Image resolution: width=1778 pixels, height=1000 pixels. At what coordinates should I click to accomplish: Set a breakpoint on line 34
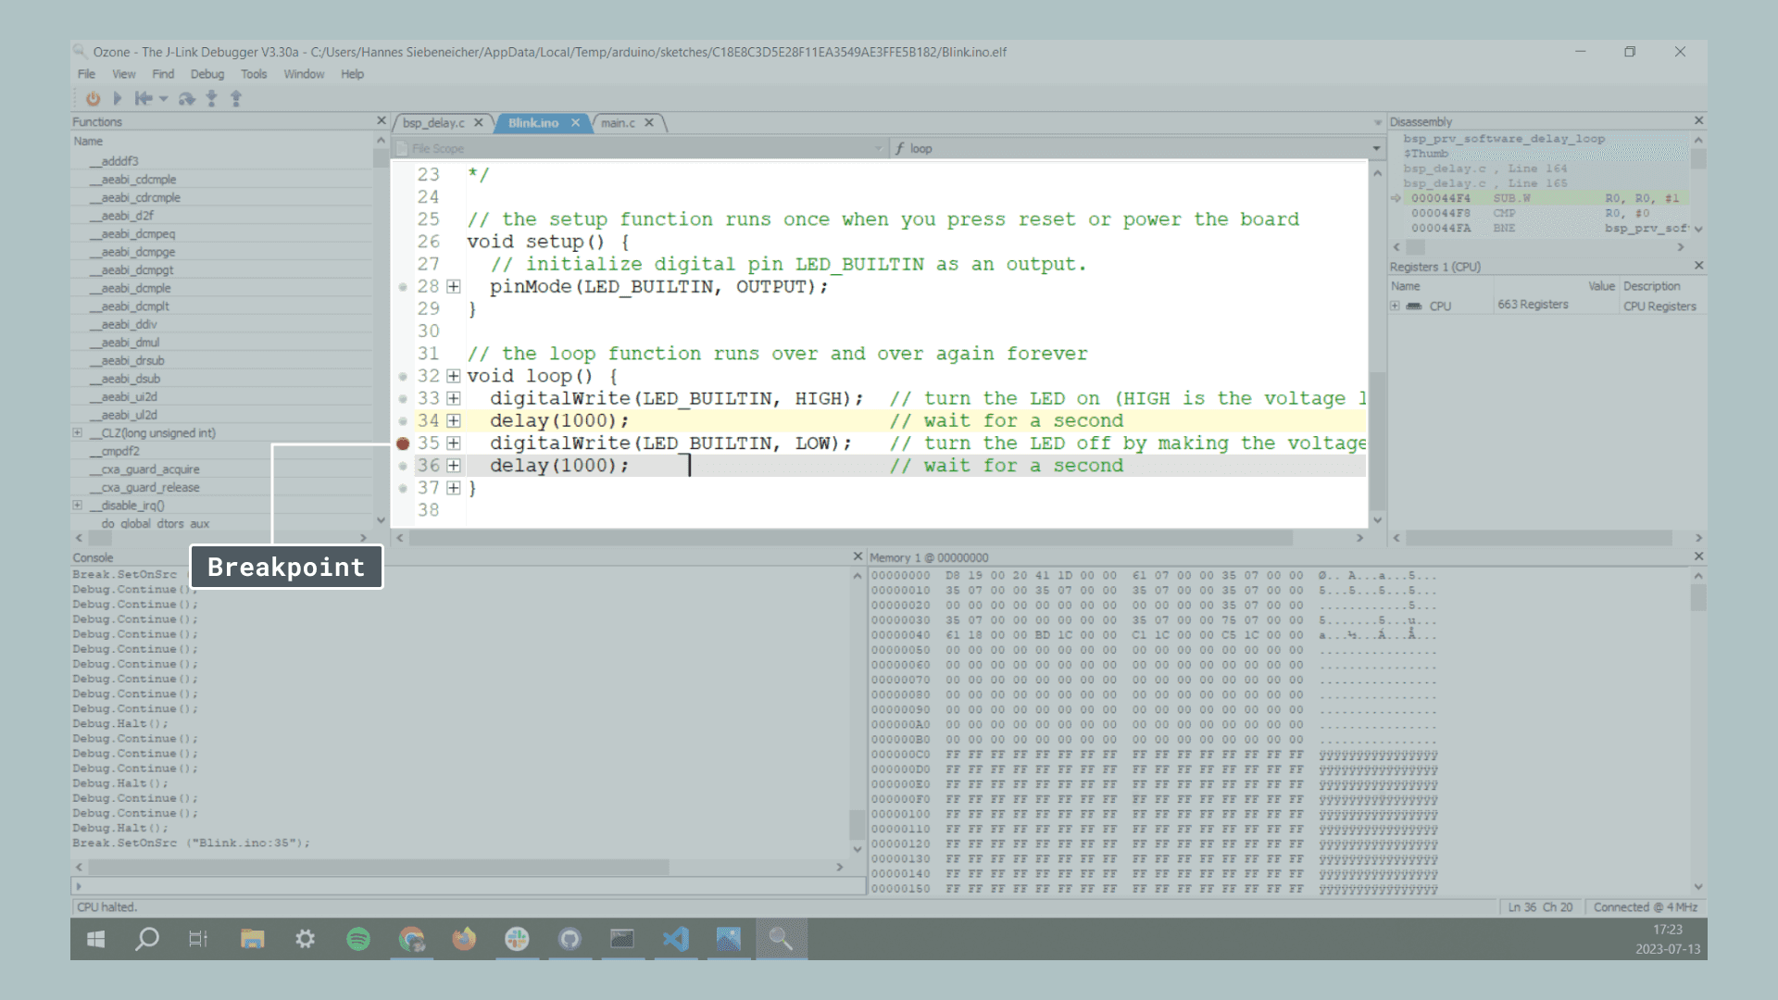pos(403,421)
